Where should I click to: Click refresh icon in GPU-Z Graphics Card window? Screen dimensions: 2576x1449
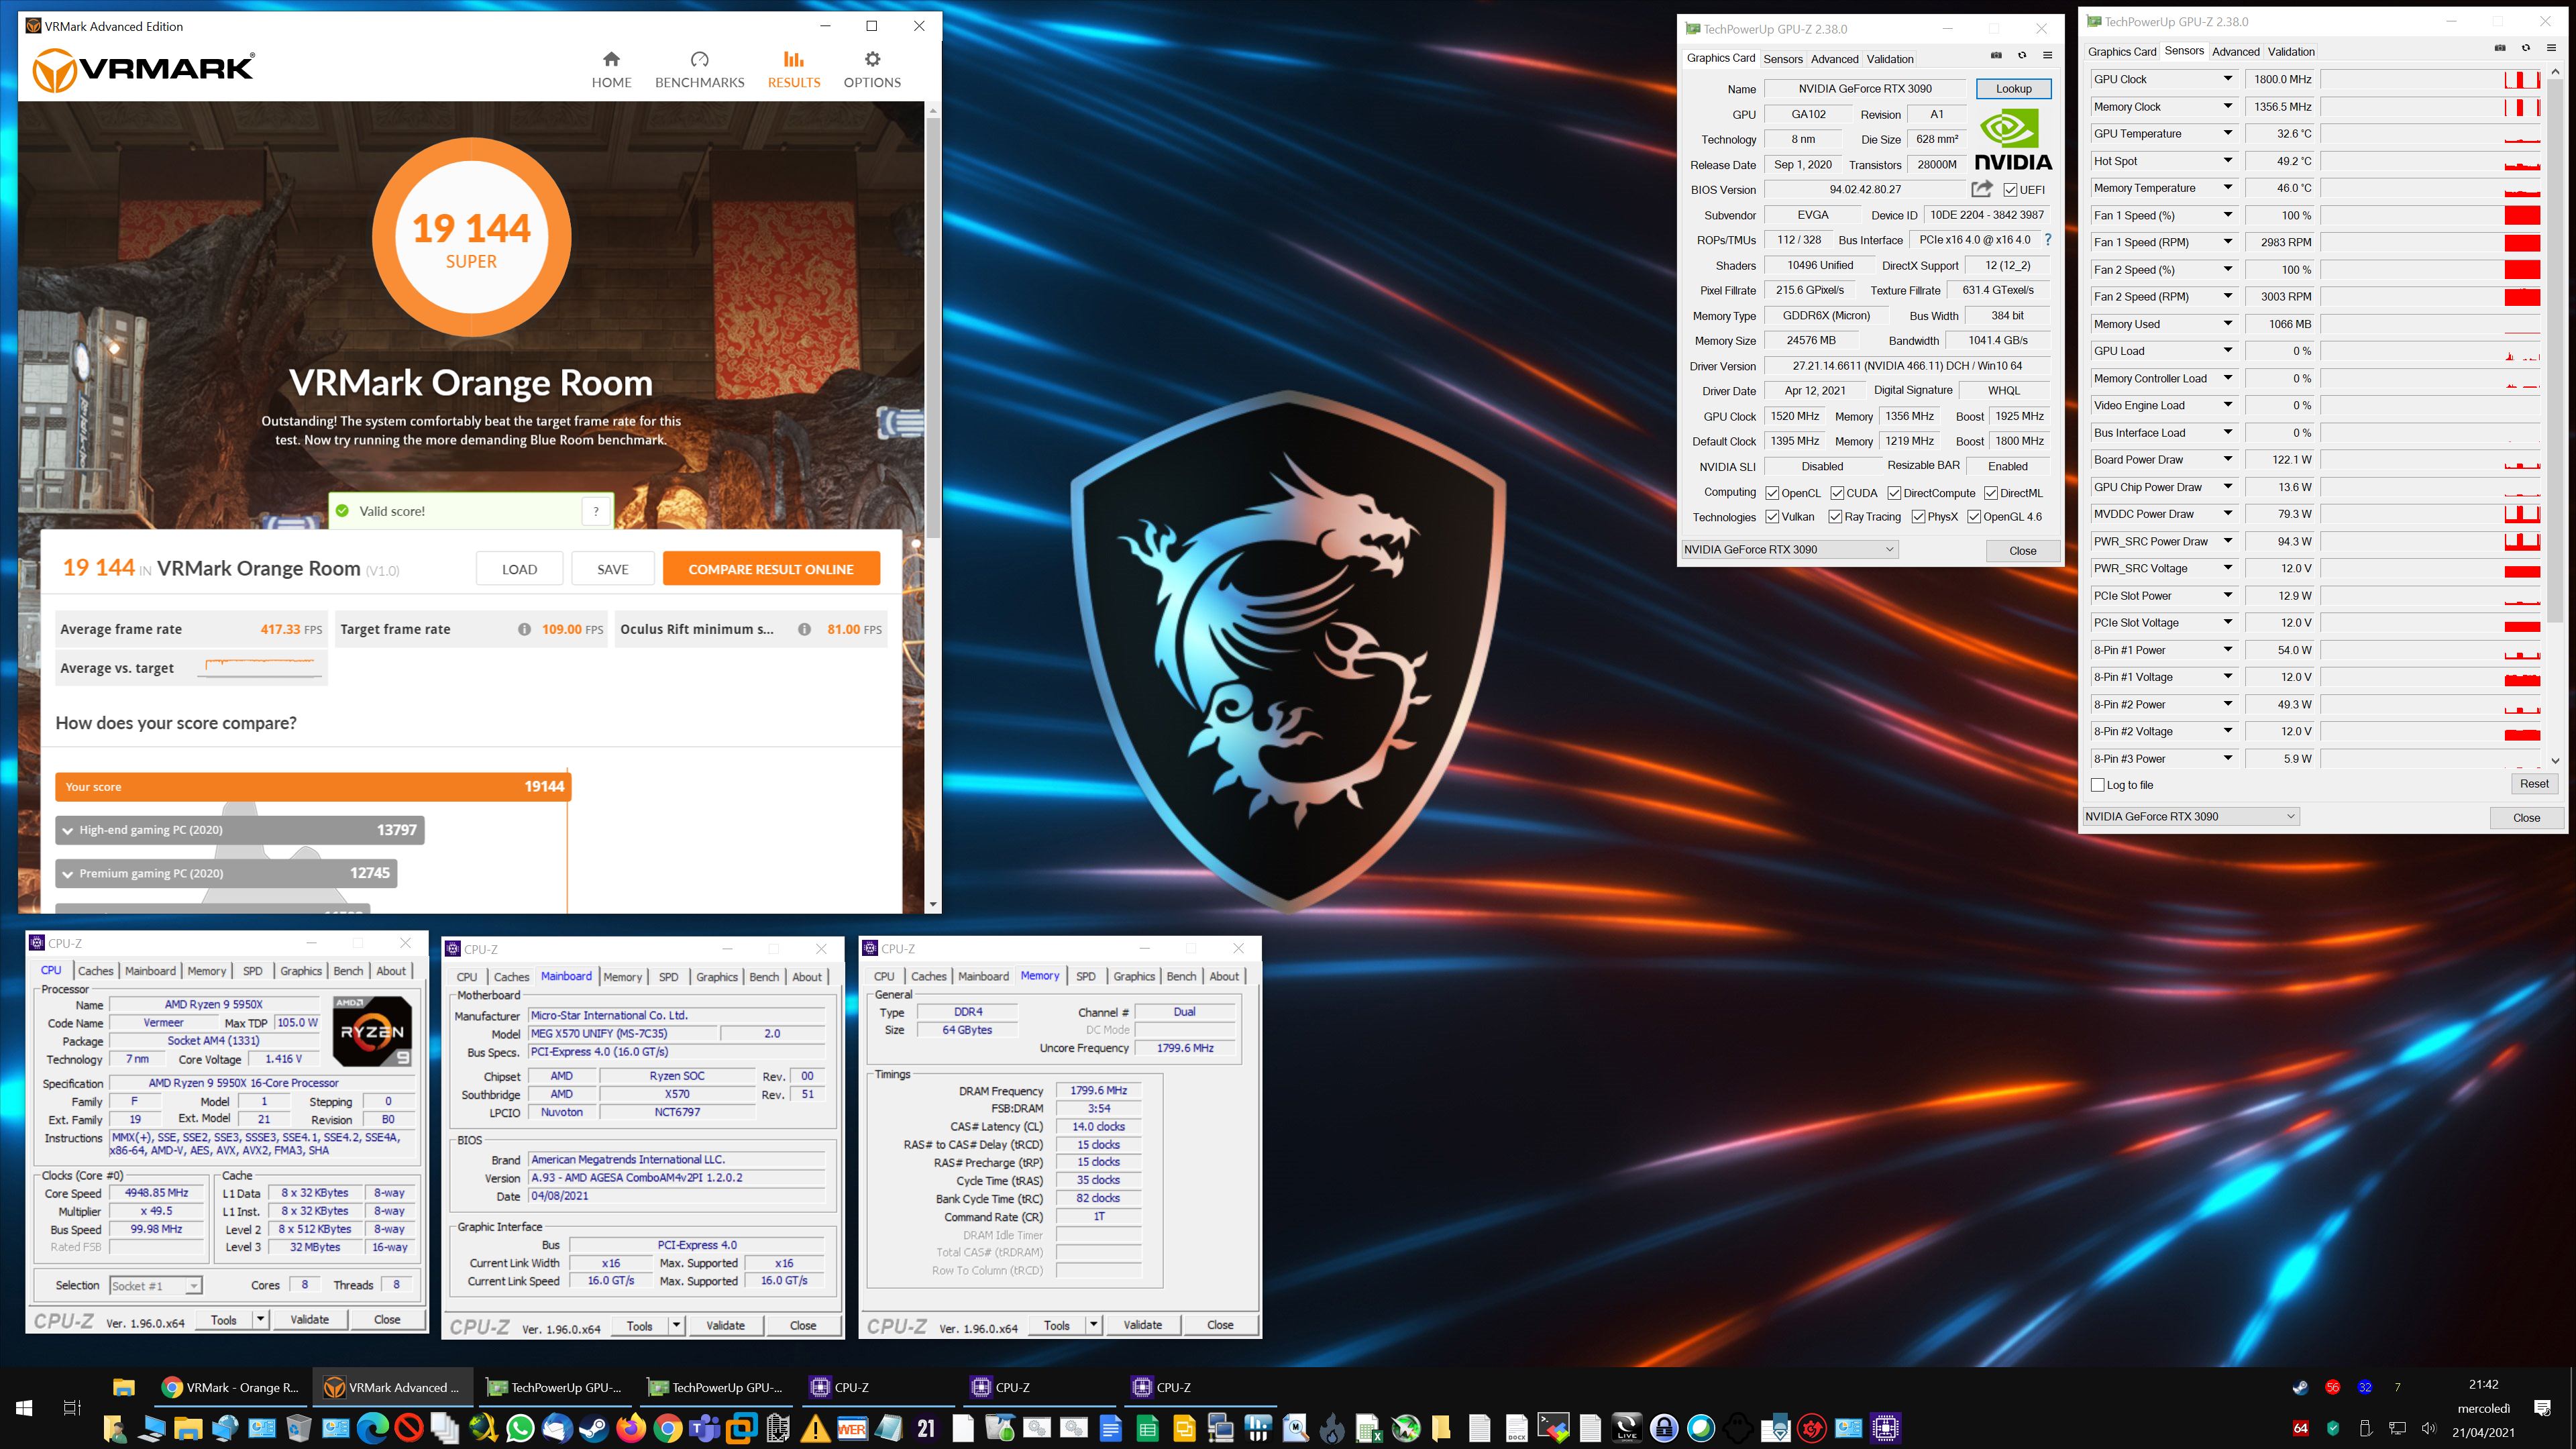(2022, 55)
